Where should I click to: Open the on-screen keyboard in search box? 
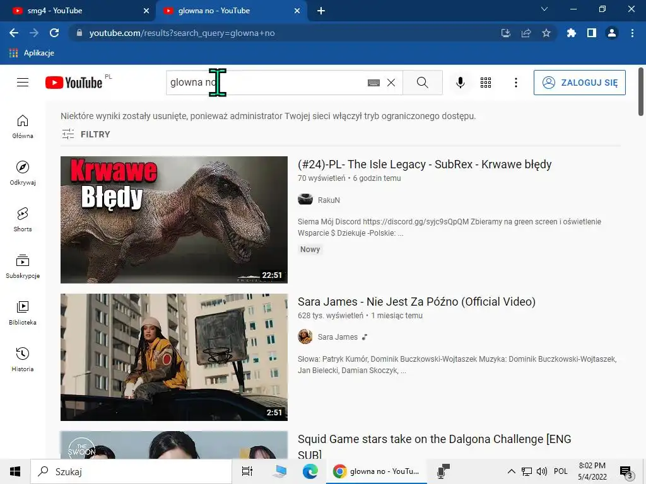click(373, 83)
